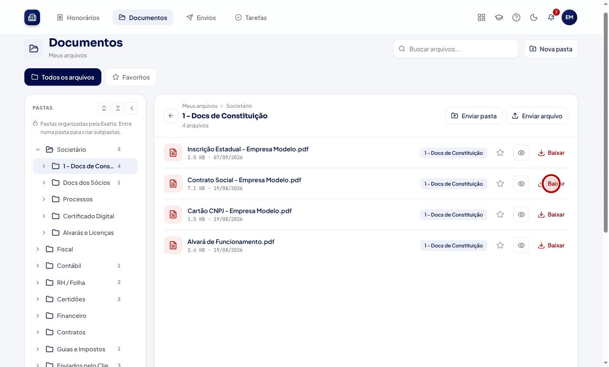Open the Envios navigation item
Image resolution: width=609 pixels, height=367 pixels.
pos(201,17)
